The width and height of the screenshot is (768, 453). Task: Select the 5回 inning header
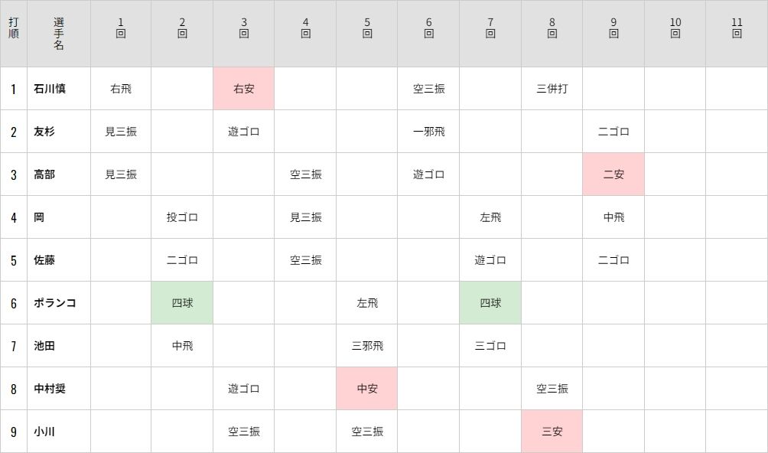pos(367,28)
